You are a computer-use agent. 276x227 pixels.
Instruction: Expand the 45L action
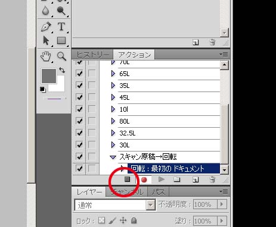coord(113,97)
